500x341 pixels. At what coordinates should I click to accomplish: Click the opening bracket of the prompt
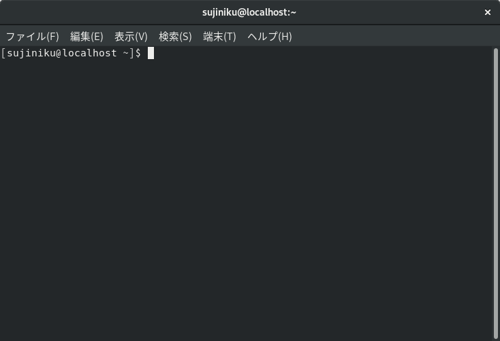[4, 53]
